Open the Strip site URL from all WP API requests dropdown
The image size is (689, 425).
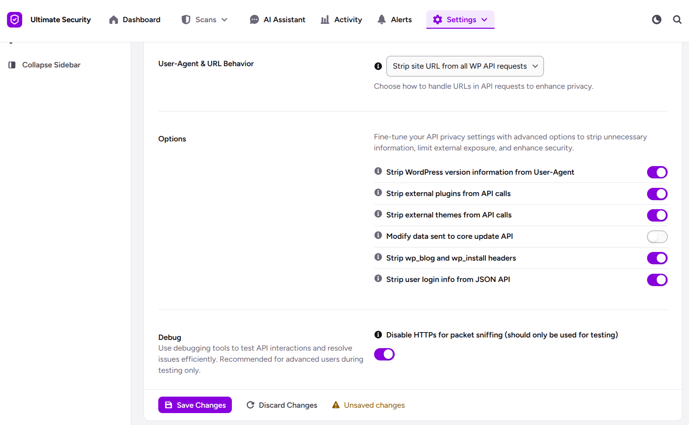(x=465, y=66)
